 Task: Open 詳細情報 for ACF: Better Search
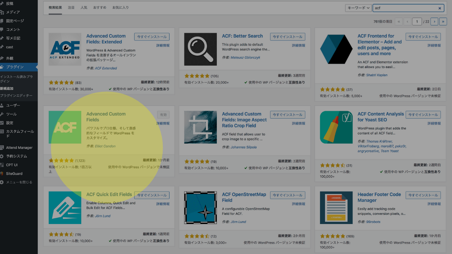[x=298, y=46]
